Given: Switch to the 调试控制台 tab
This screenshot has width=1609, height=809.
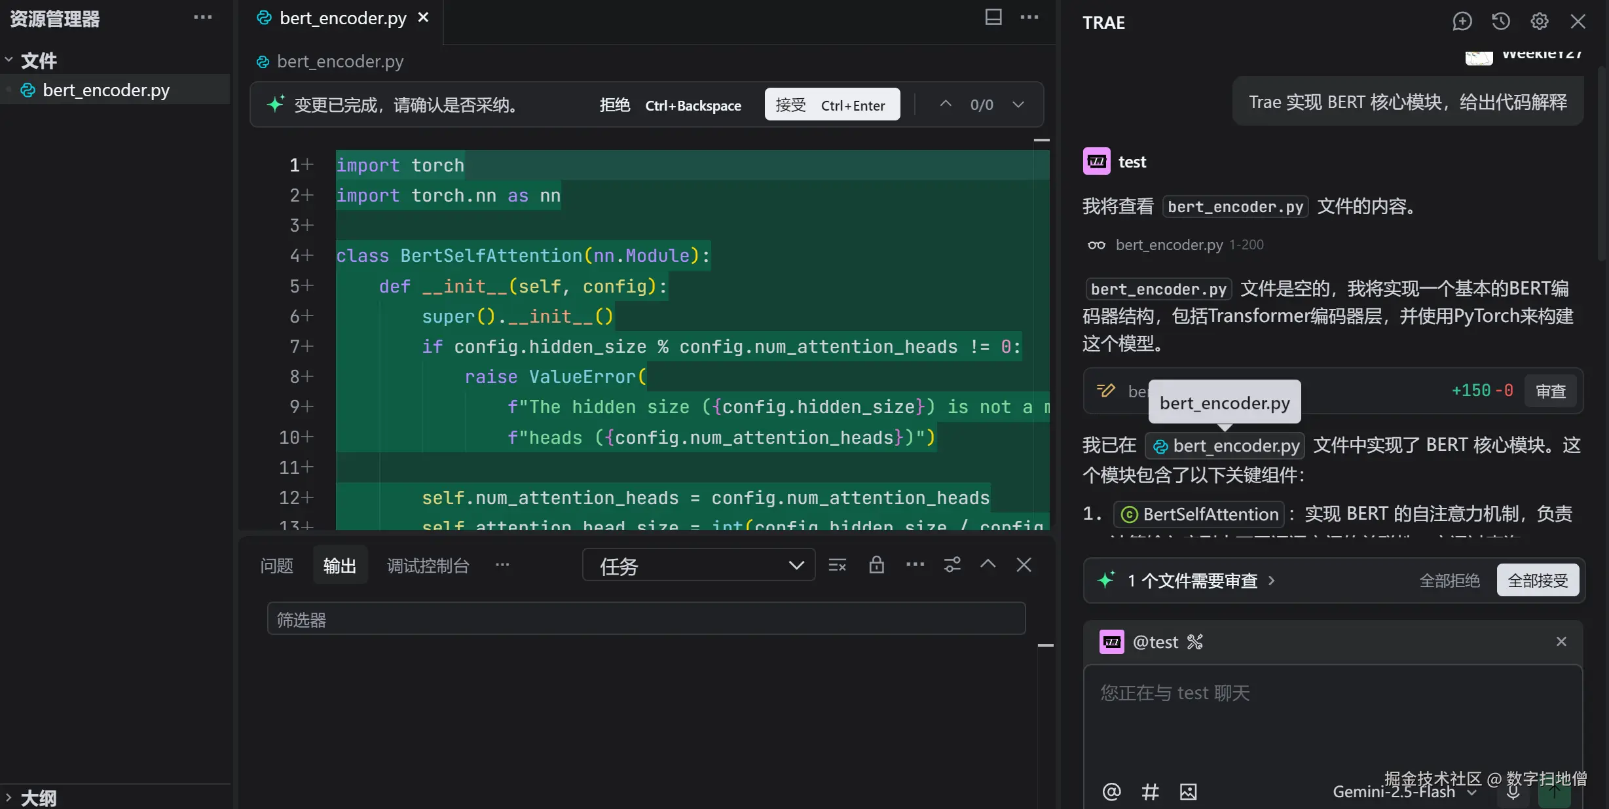Looking at the screenshot, I should 428,566.
